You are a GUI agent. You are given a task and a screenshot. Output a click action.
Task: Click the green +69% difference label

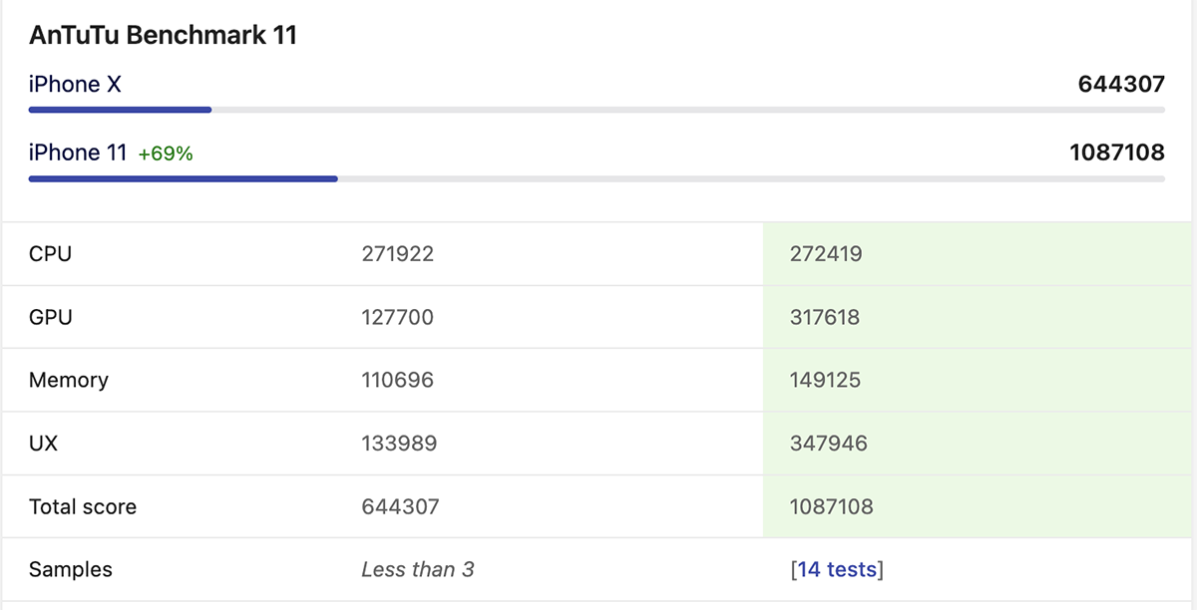(166, 154)
